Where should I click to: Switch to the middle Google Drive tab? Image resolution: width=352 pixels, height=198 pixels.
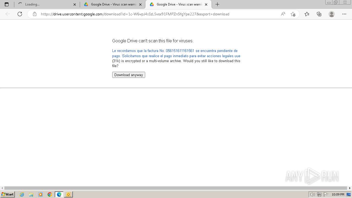(113, 4)
